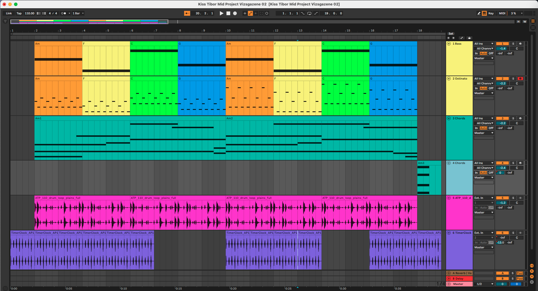Enable Draw Mode pencil icon
The height and width of the screenshot is (291, 538).
pos(479,13)
